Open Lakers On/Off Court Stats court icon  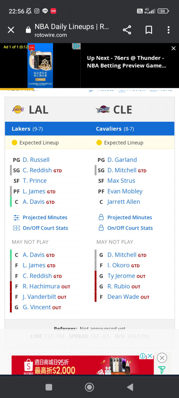coord(16,228)
